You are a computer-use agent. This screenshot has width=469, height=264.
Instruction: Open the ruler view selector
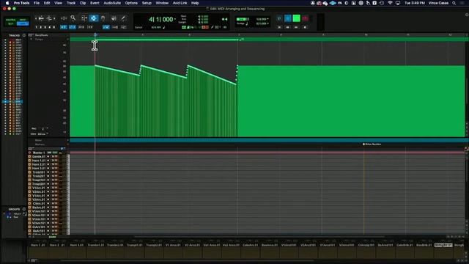pyautogui.click(x=31, y=35)
